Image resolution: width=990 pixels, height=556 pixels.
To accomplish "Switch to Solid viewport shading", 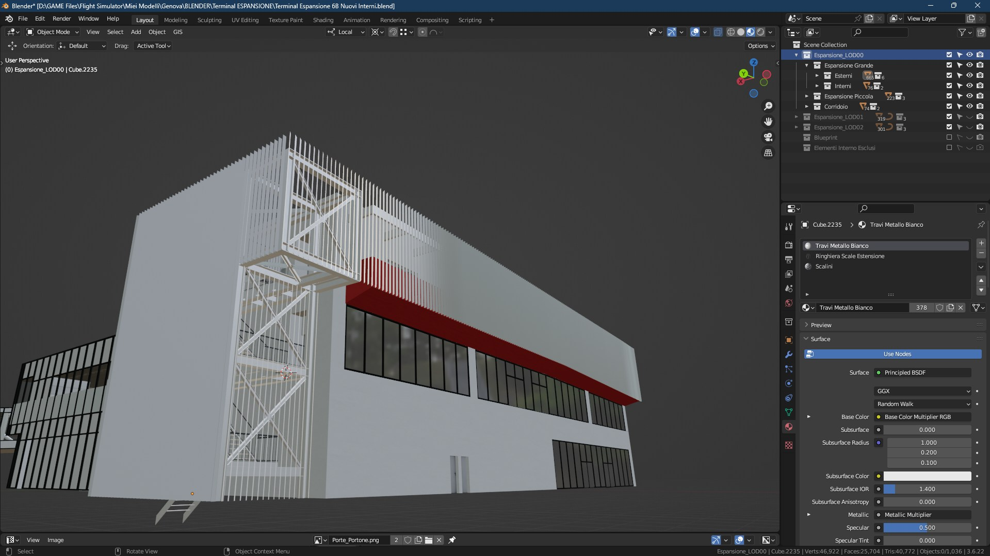I will [x=741, y=32].
